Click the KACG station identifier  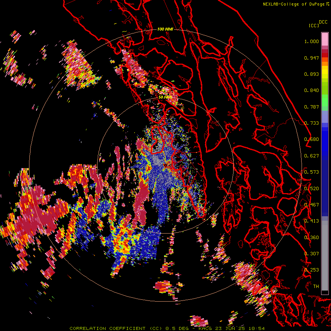coord(206,328)
